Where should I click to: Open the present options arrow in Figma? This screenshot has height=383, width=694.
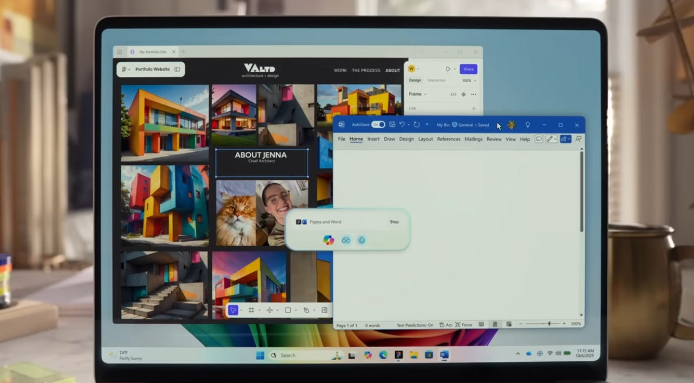[455, 69]
